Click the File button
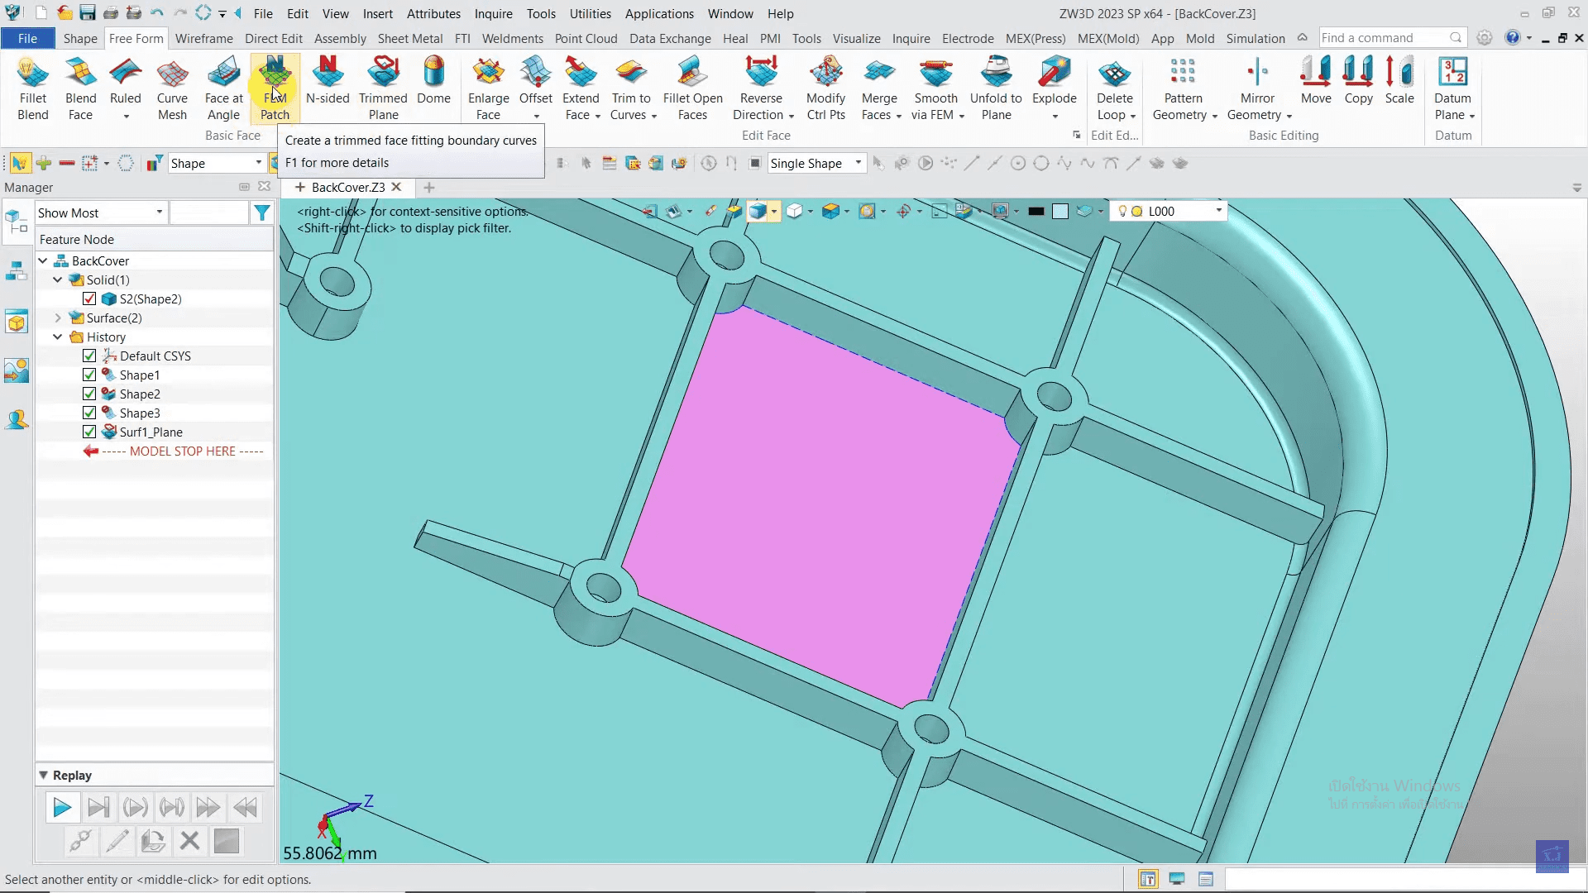This screenshot has width=1588, height=893. point(27,39)
